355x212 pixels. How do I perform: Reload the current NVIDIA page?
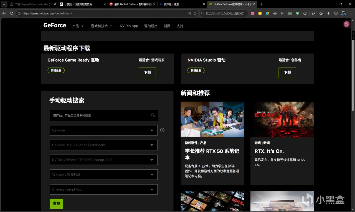[x=12, y=13]
